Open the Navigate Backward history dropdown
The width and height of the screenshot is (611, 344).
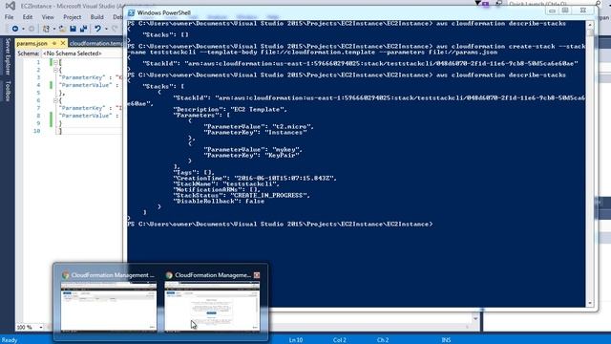(23, 29)
